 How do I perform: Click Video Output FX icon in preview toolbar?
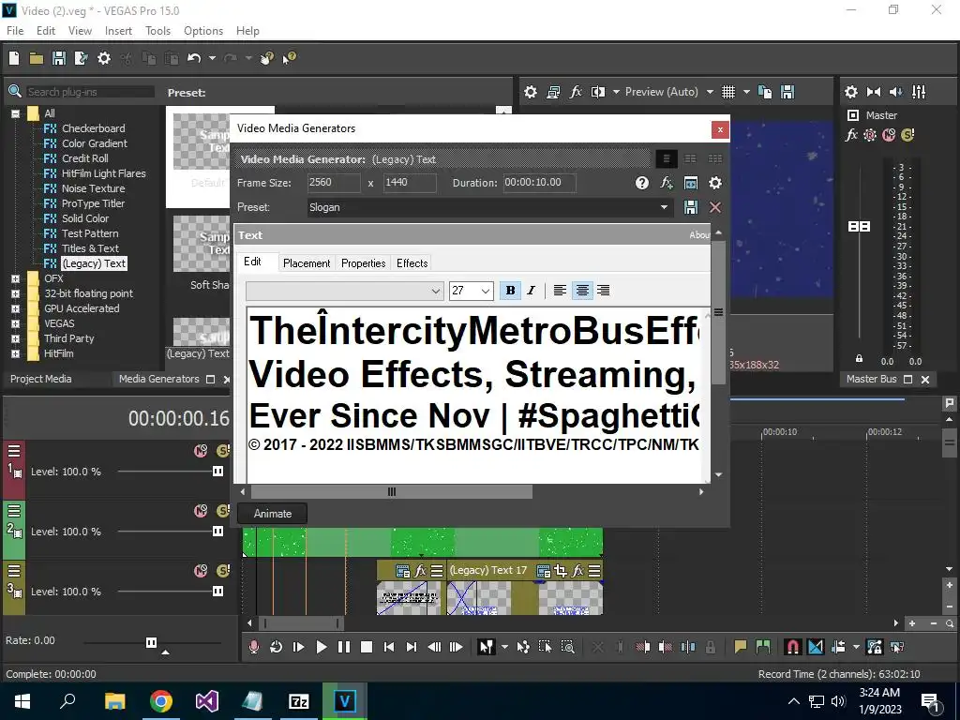coord(576,92)
